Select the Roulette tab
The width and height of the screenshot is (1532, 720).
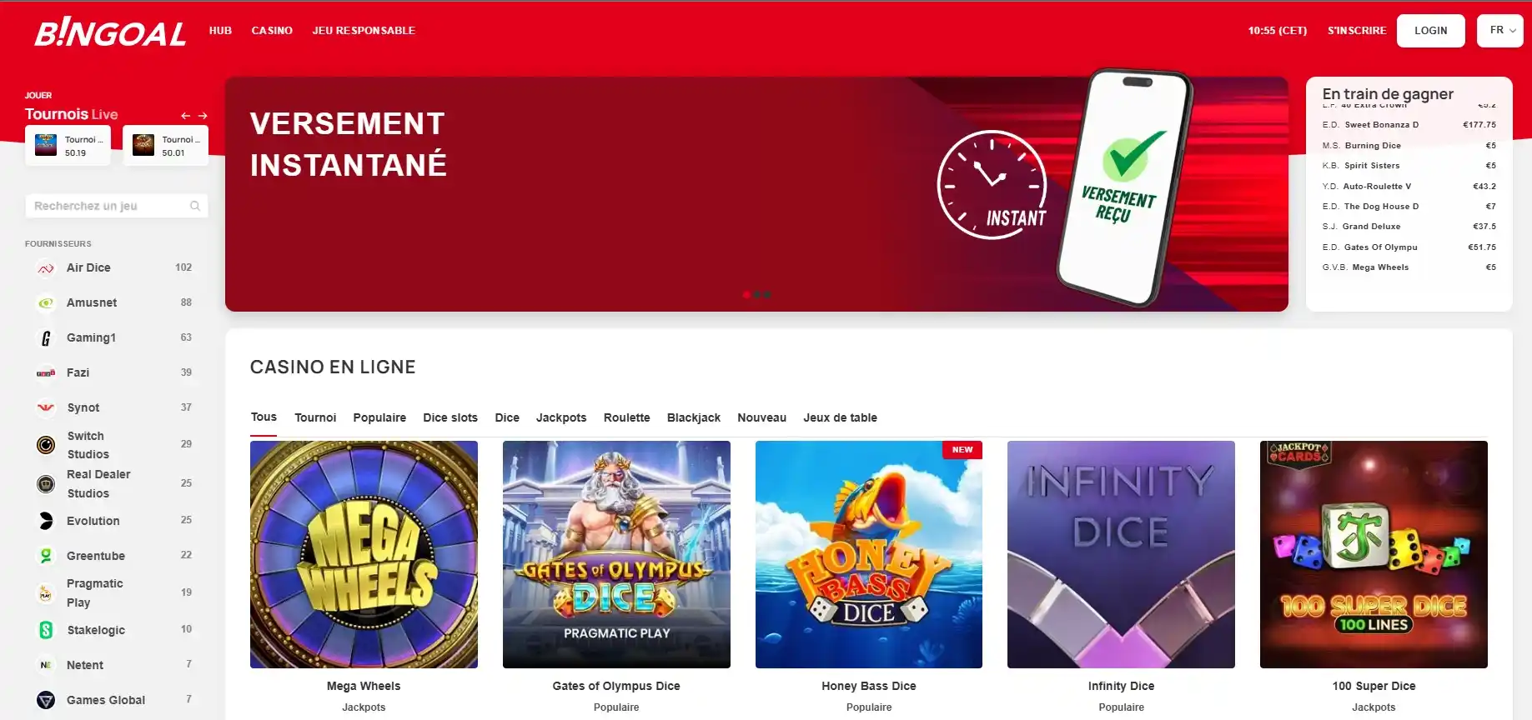click(627, 418)
